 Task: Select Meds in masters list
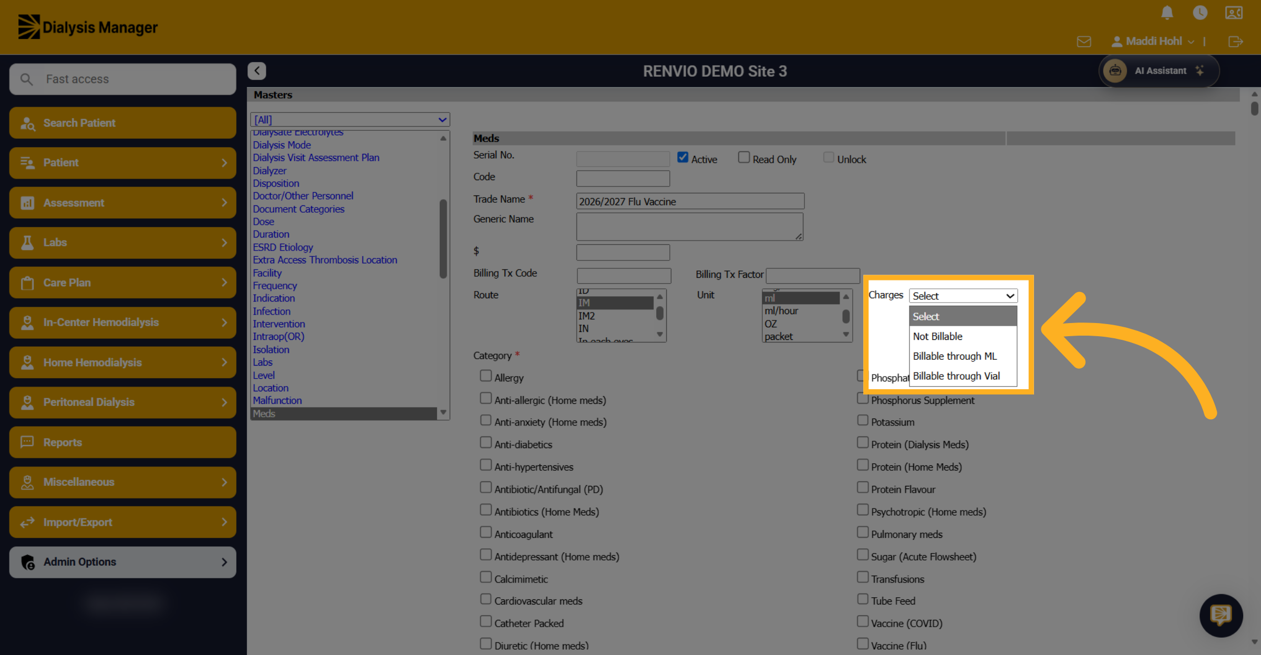click(x=344, y=414)
